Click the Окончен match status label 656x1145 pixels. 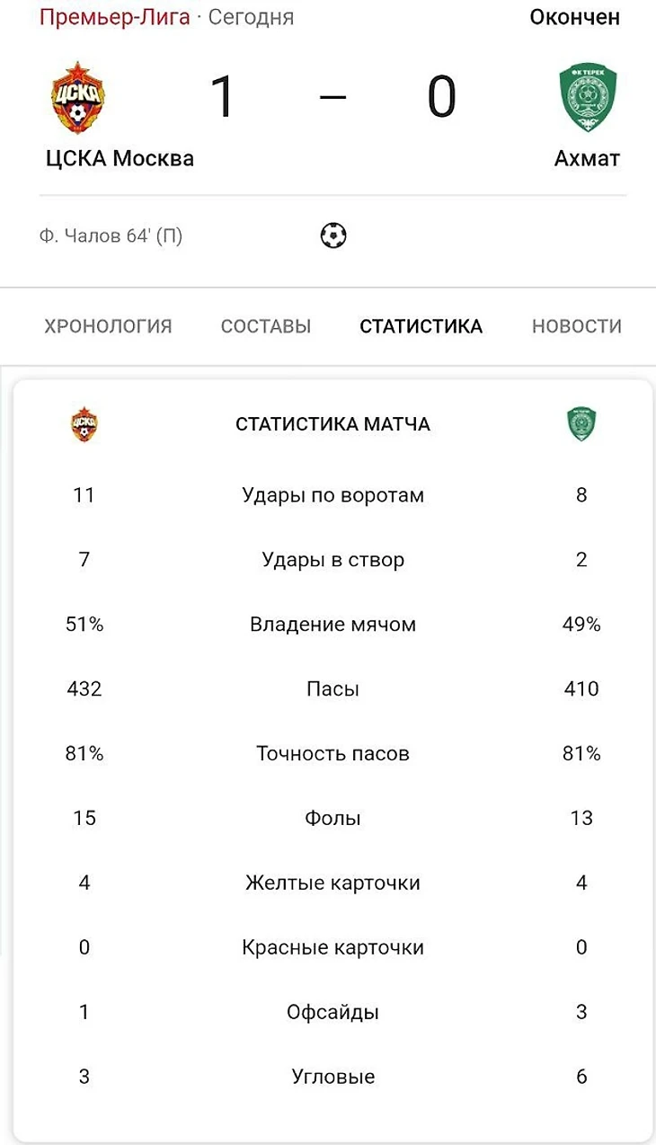(x=575, y=16)
